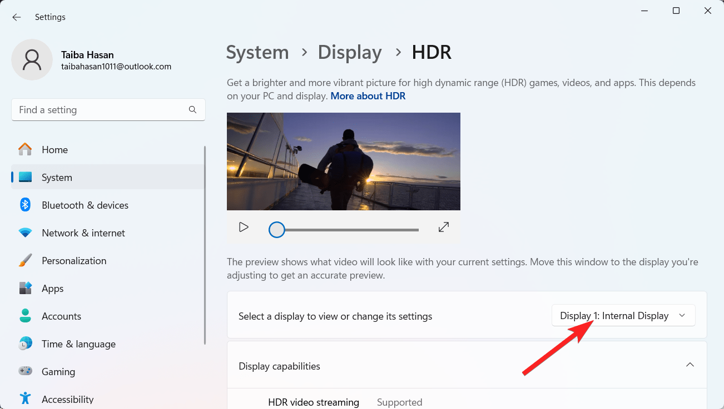Navigate to Home in the sidebar
Viewport: 724px width, 409px height.
click(54, 149)
